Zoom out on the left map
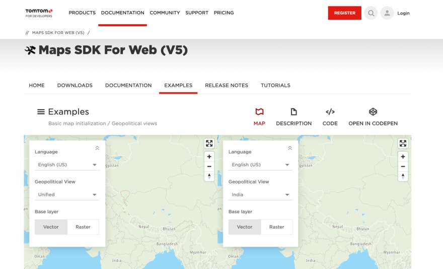The height and width of the screenshot is (269, 443). point(209,166)
